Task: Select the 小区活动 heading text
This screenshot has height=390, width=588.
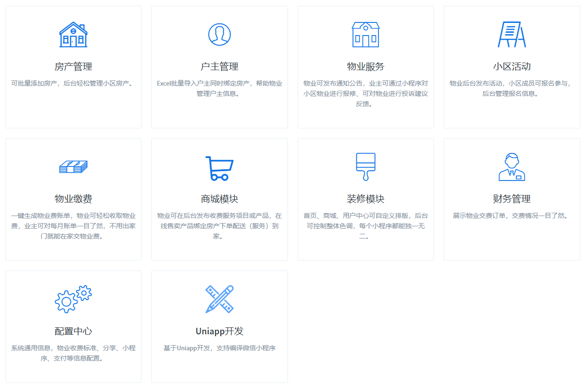Action: point(512,66)
